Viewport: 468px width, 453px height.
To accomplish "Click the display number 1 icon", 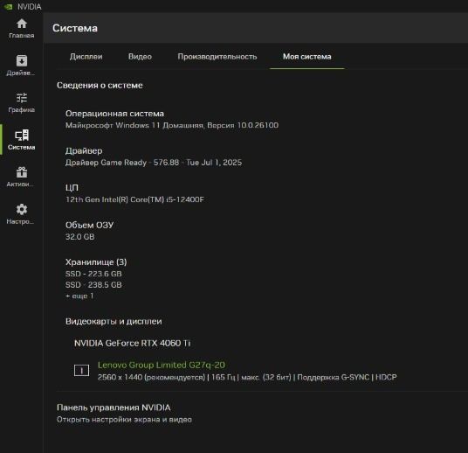I will (81, 371).
